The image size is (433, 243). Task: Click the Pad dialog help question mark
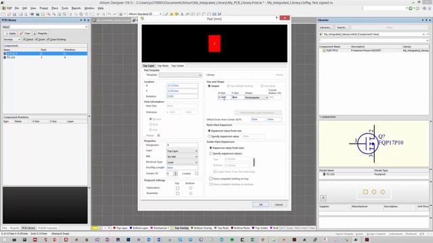277,18
